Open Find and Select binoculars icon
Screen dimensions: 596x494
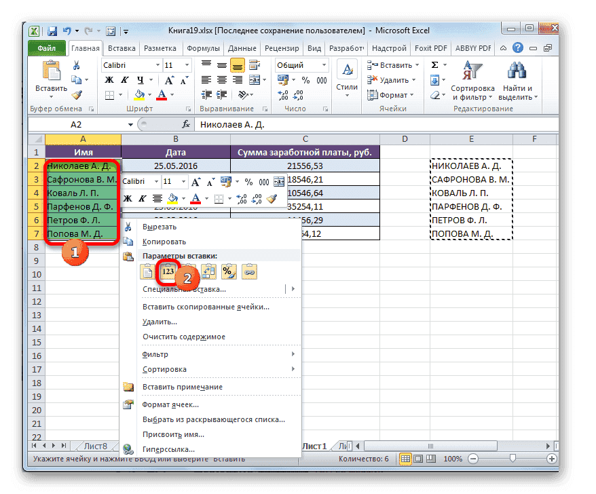(x=517, y=71)
